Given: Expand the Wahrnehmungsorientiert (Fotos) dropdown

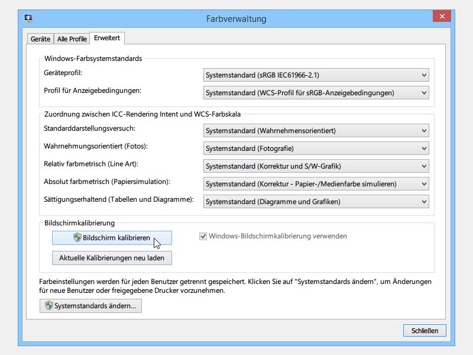Looking at the screenshot, I should pyautogui.click(x=316, y=149).
